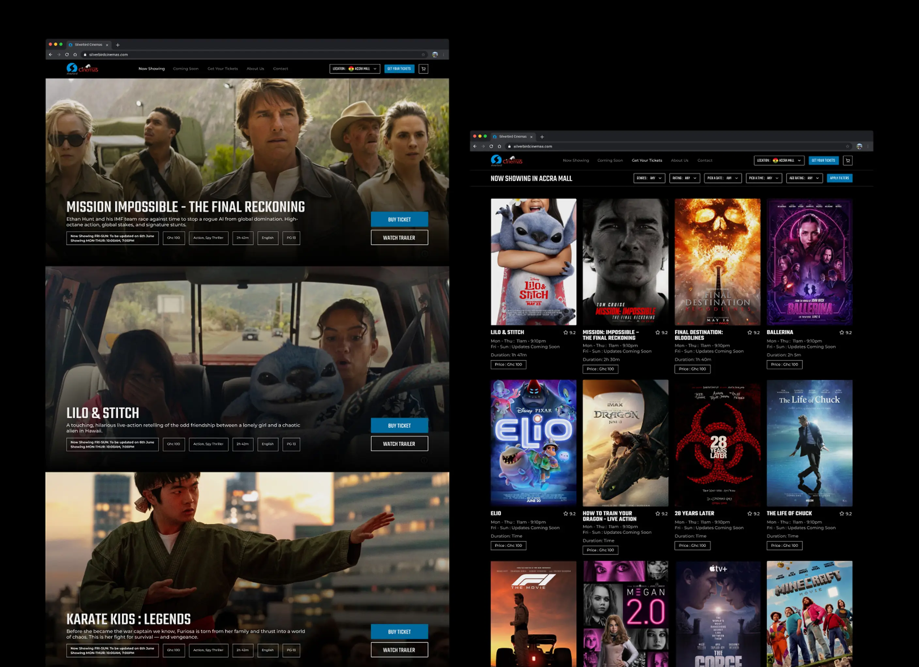Image resolution: width=919 pixels, height=667 pixels.
Task: Expand the Pick a Date filter dropdown
Action: [723, 178]
